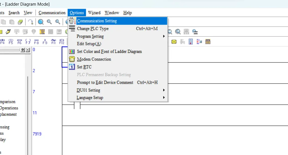Click the yellow flowchart diagram icon
Viewport: 288px width, 155px height.
42,32
